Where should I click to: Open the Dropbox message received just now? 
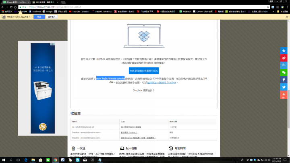[129, 132]
